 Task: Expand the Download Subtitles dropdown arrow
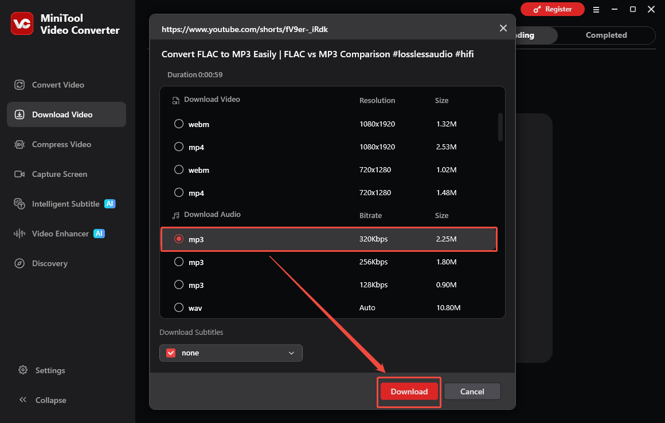click(x=291, y=353)
